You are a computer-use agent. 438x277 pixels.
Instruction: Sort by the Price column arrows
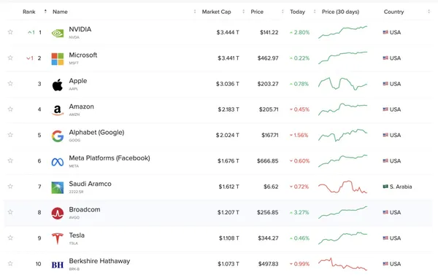click(283, 12)
